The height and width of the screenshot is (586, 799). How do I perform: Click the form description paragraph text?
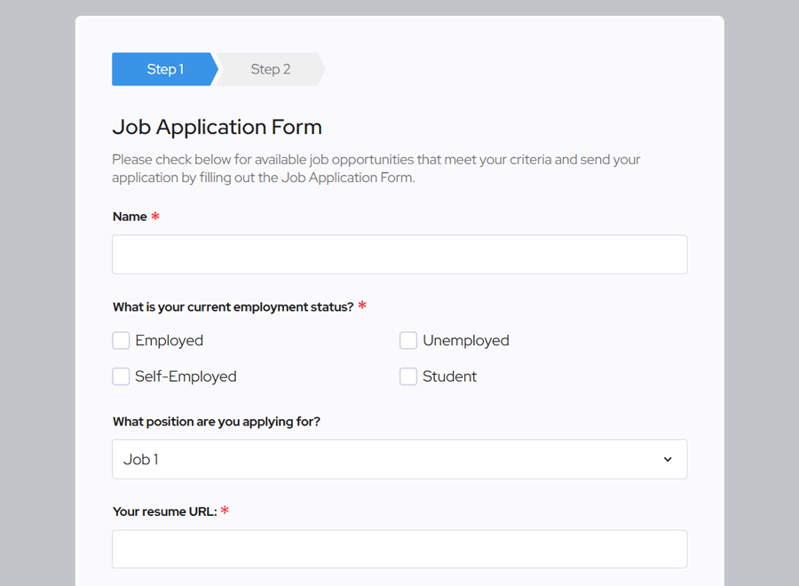point(376,169)
